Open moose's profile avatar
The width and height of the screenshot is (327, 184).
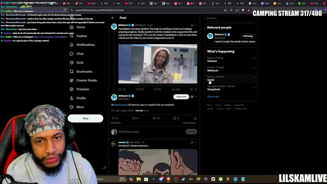point(114,144)
